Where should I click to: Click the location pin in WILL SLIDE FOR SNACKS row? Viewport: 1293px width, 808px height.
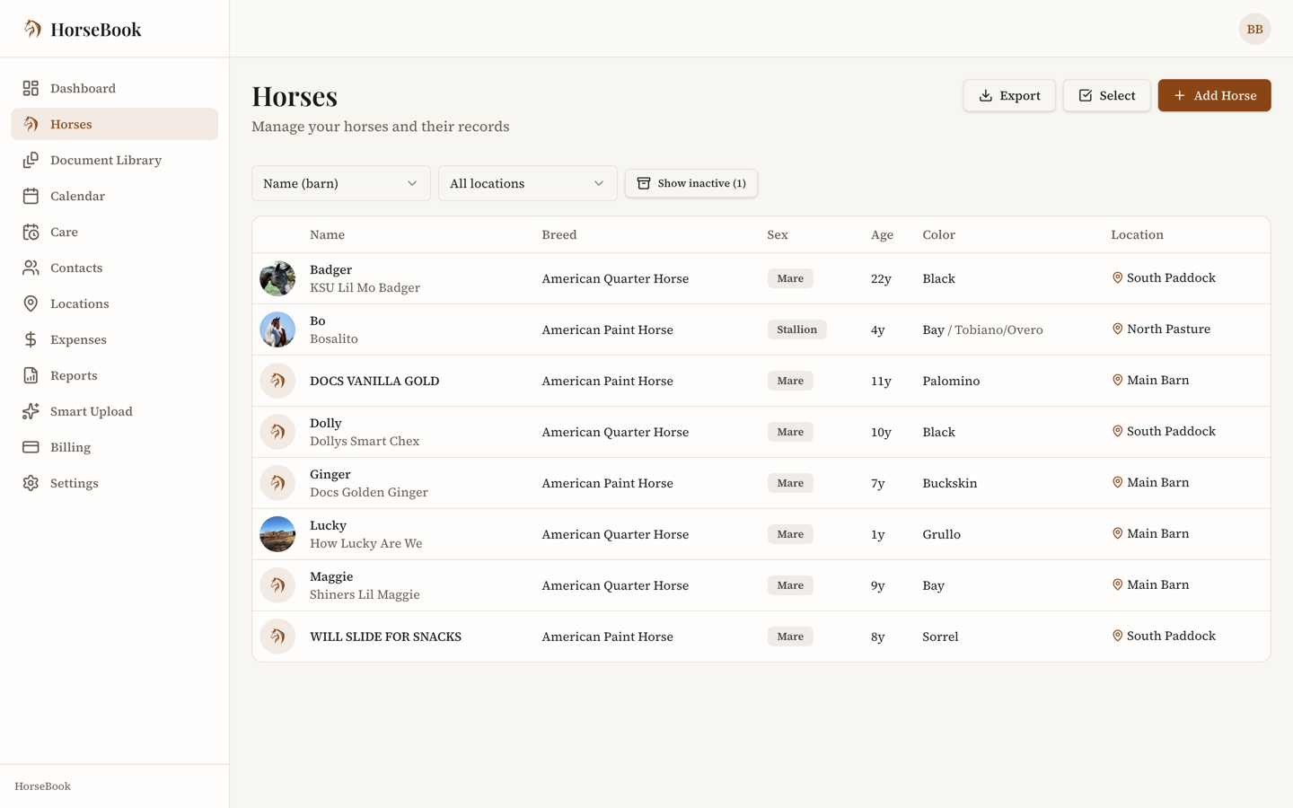point(1117,636)
